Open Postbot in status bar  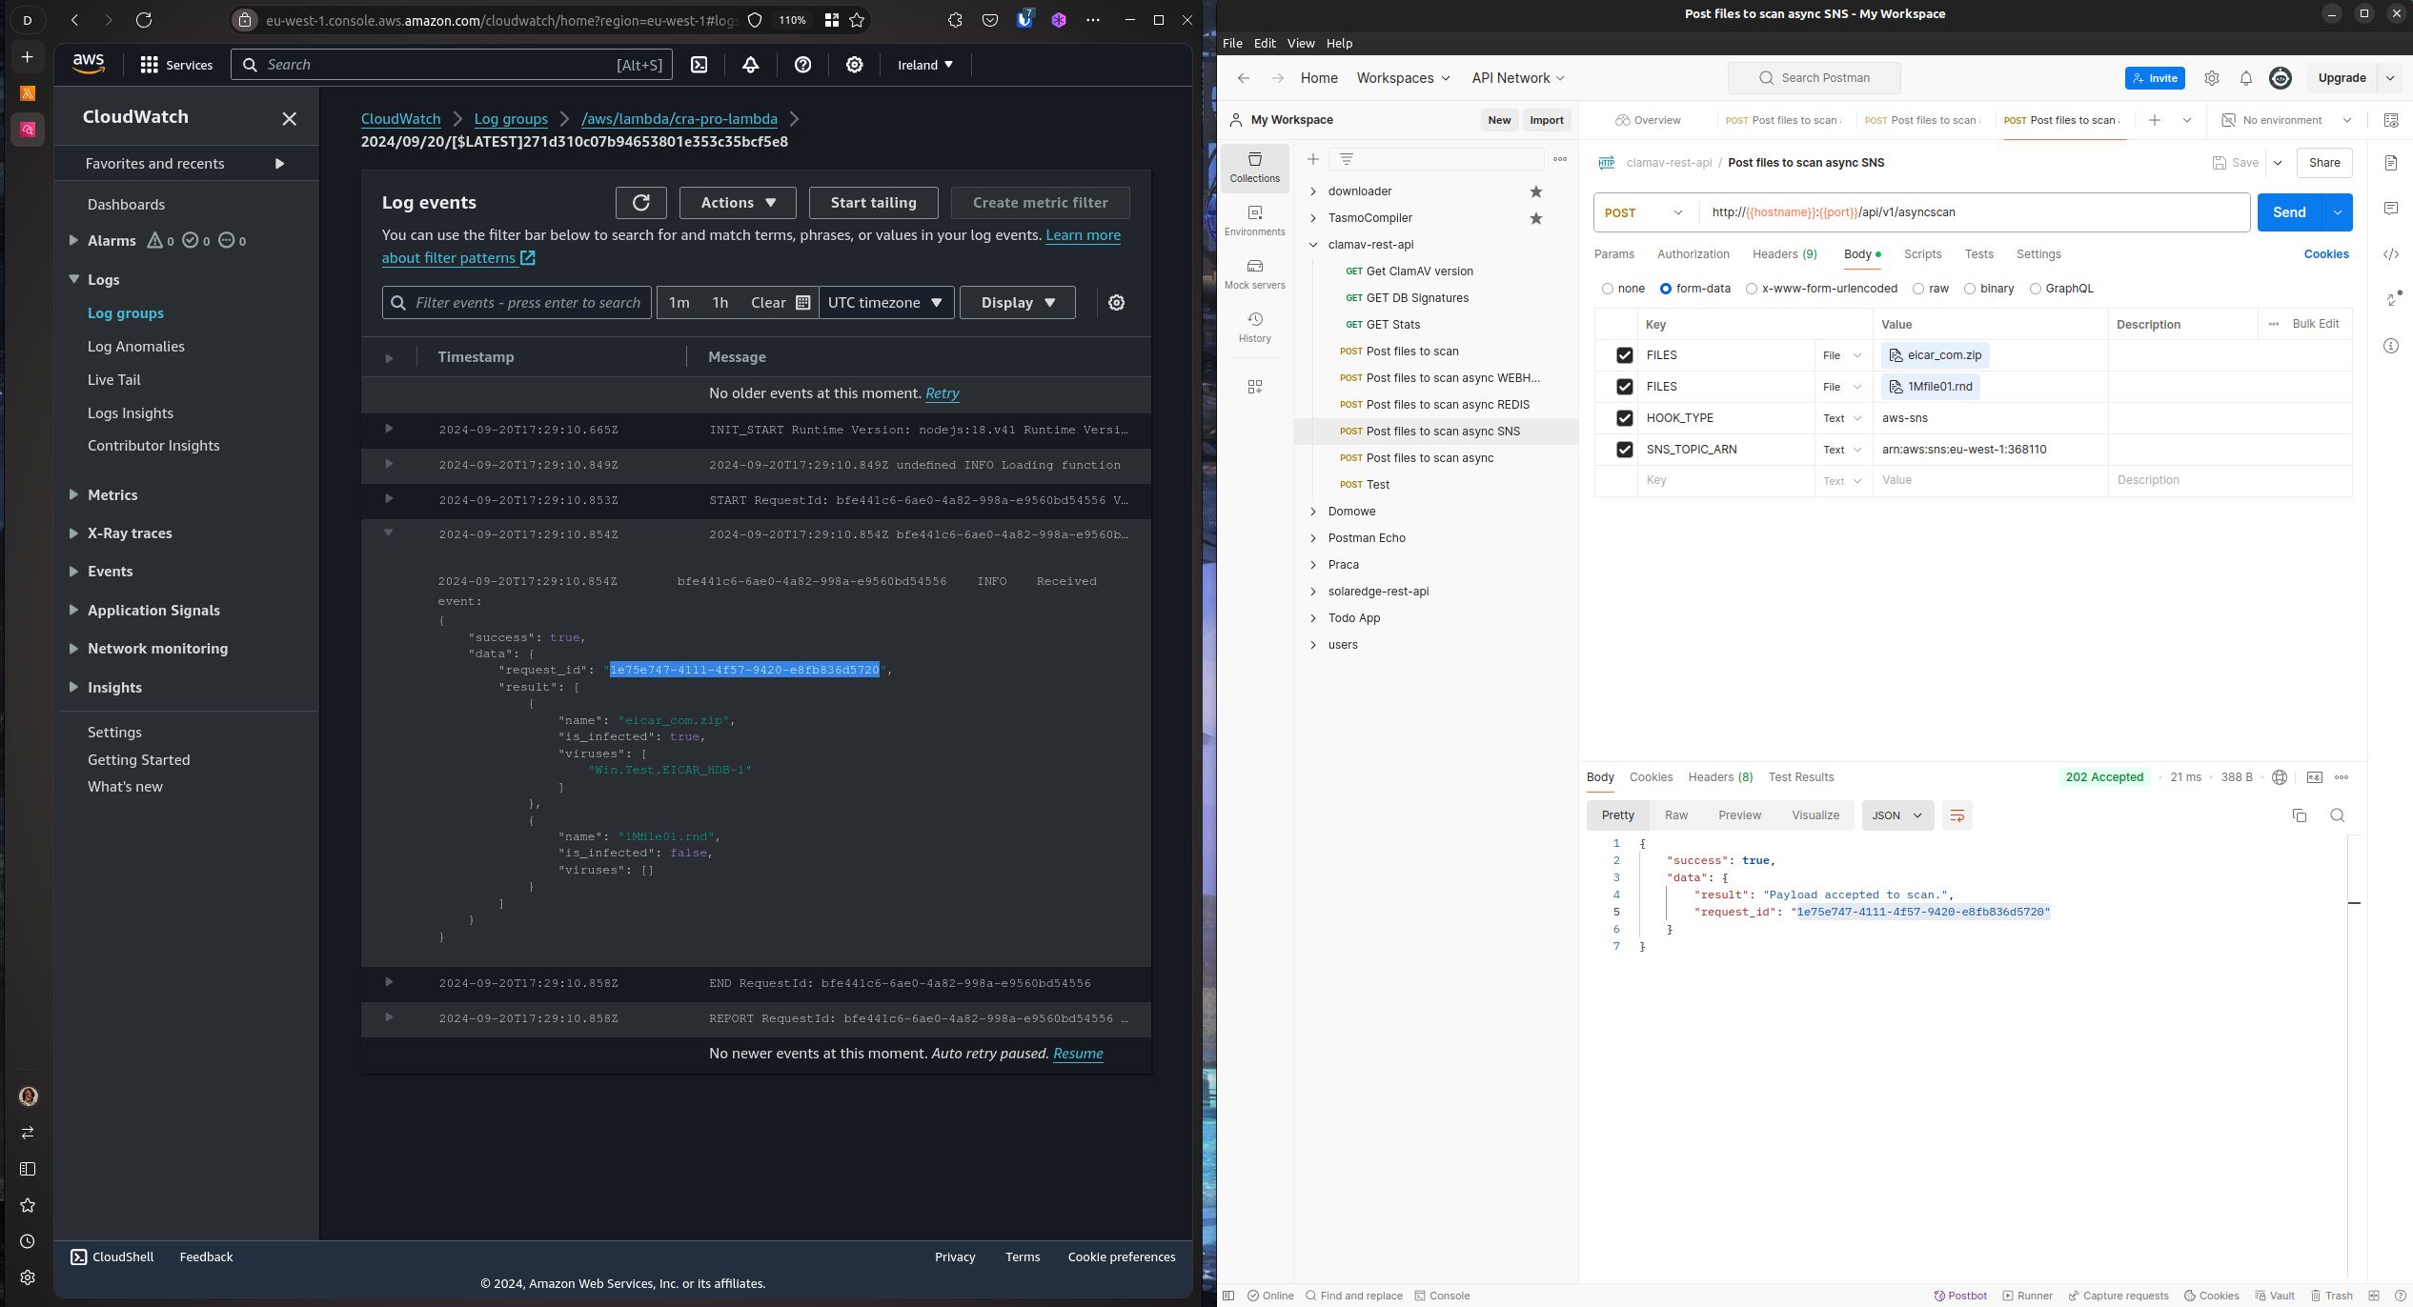[x=1960, y=1296]
